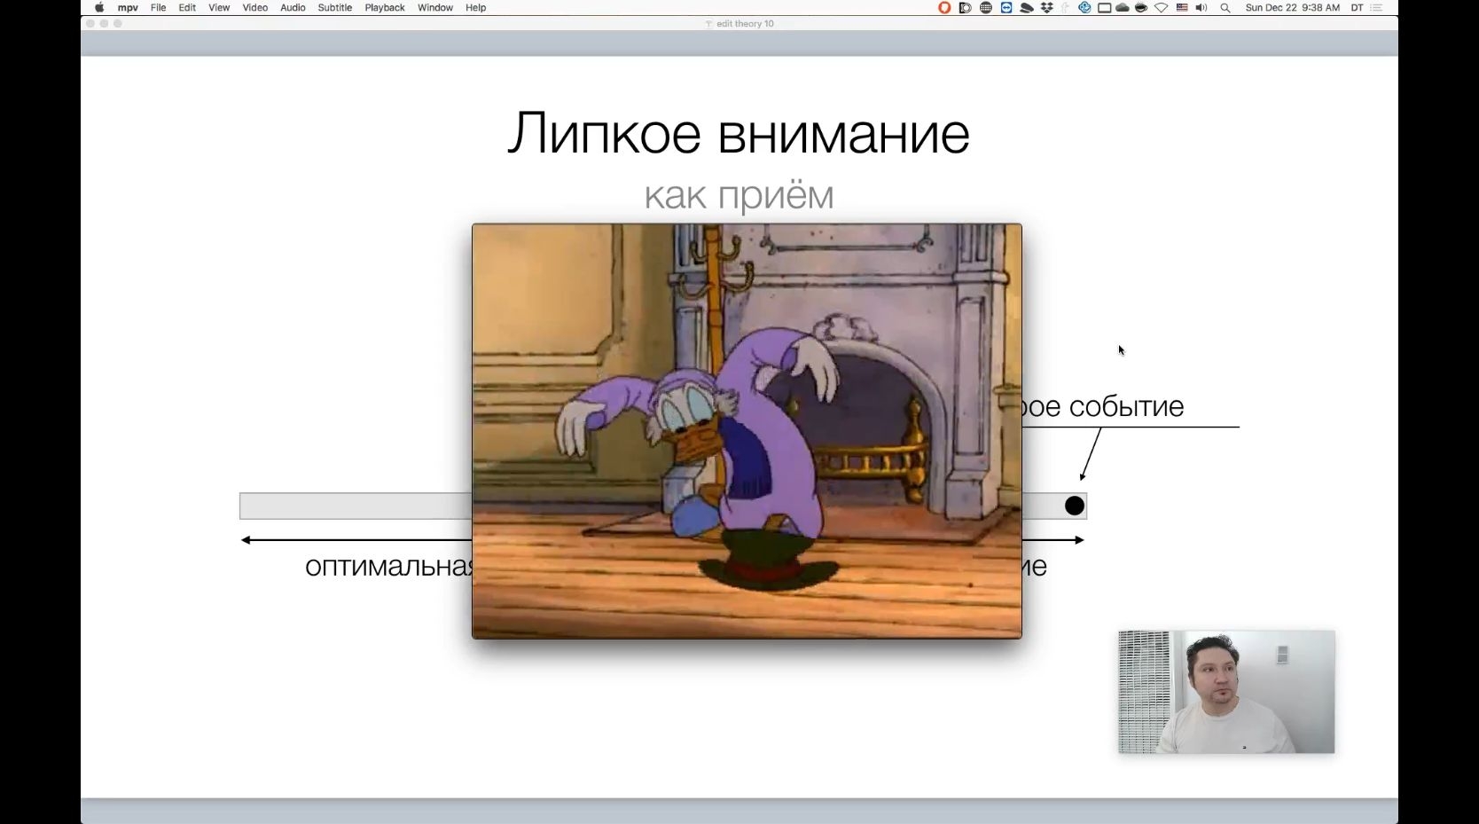Open the File menu
1479x824 pixels.
point(159,8)
